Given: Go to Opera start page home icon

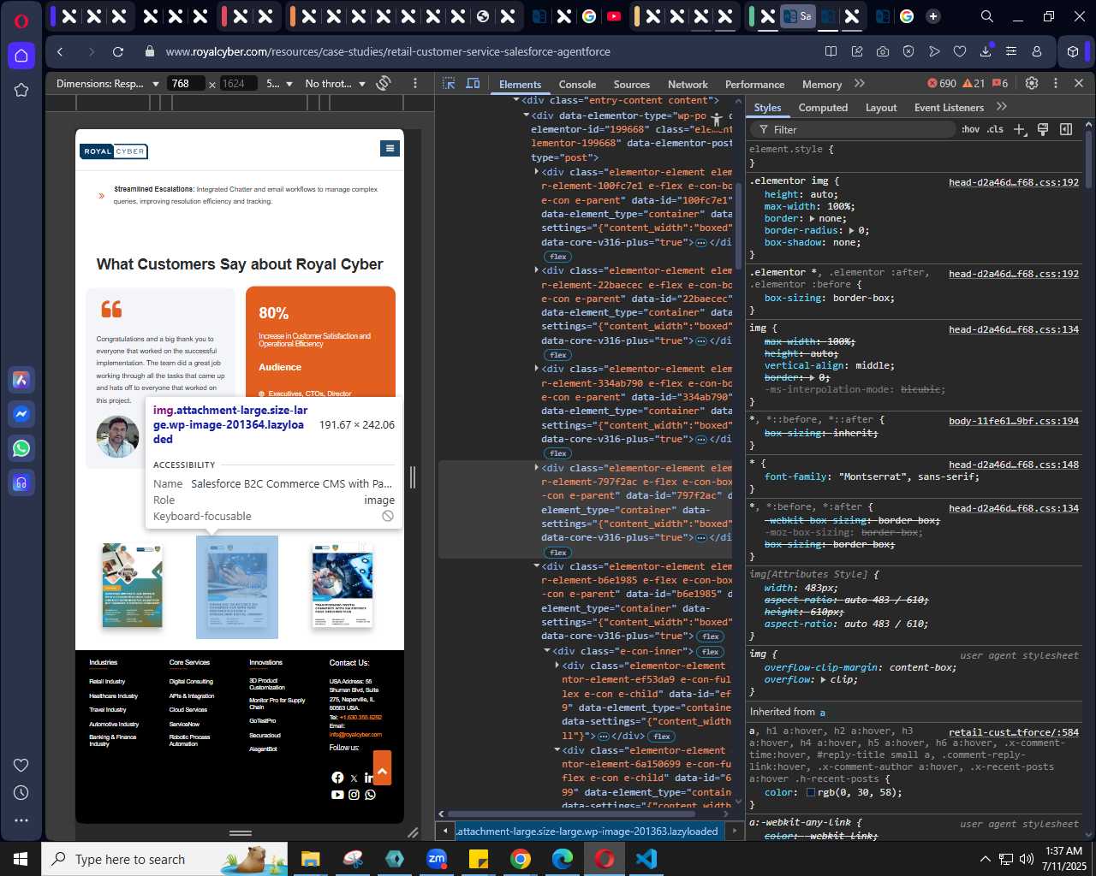Looking at the screenshot, I should 21,56.
